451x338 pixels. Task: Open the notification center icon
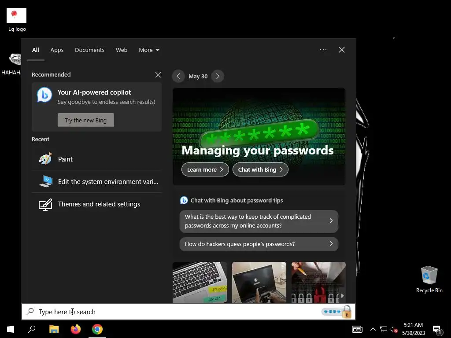tap(437, 330)
